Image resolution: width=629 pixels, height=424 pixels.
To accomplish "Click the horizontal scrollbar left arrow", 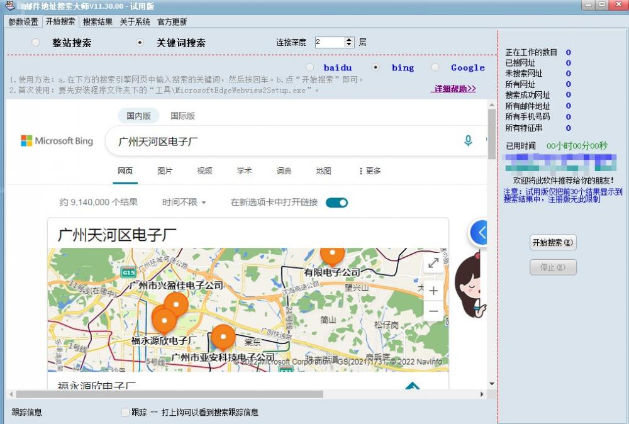I will (x=11, y=394).
